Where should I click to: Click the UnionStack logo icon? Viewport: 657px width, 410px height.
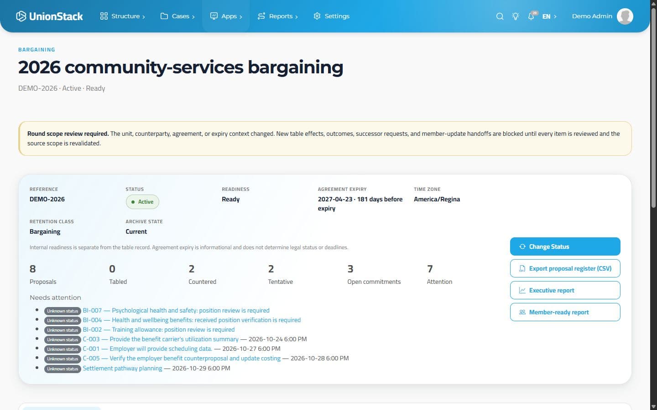pos(21,16)
